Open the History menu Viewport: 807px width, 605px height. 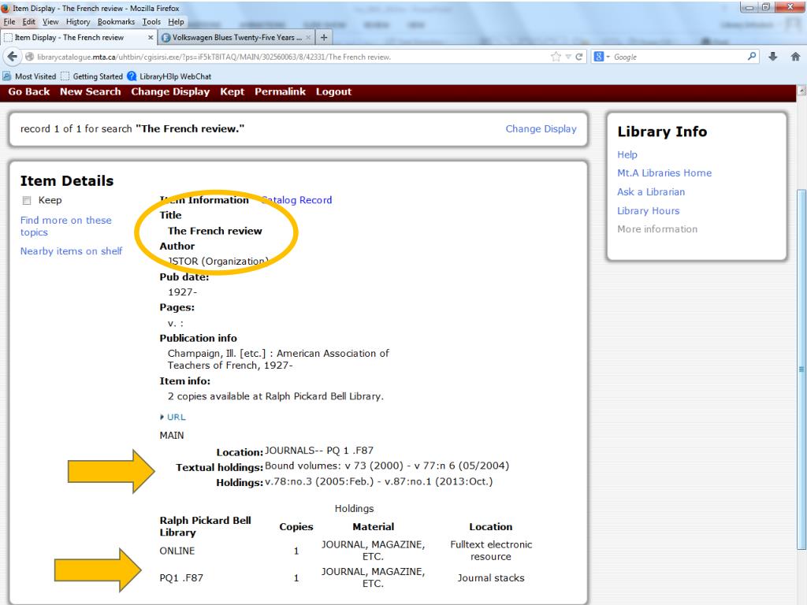pos(78,21)
